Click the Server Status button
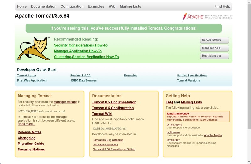 point(215,40)
